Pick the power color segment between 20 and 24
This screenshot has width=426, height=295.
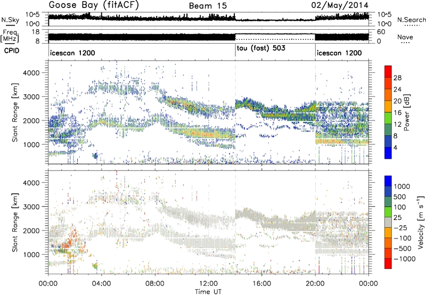coord(388,95)
